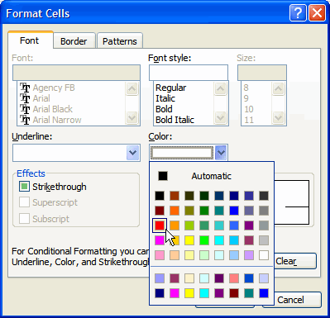
Task: Choose the ivory cream swatch
Action: coord(189,278)
